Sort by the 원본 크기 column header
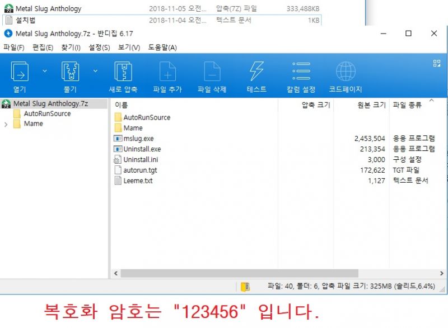448x328 pixels. point(371,105)
